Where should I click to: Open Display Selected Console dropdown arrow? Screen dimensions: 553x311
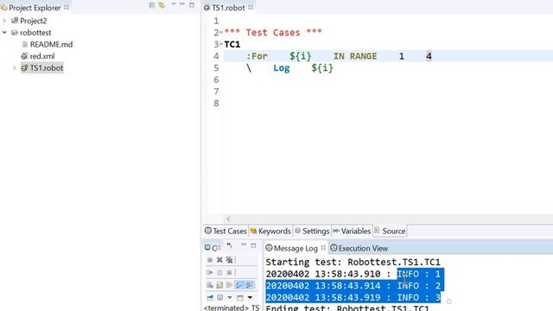(x=230, y=297)
